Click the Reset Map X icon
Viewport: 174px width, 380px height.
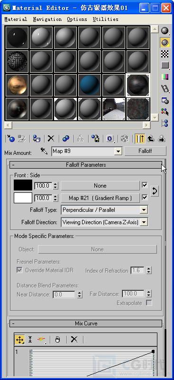[x=51, y=139]
